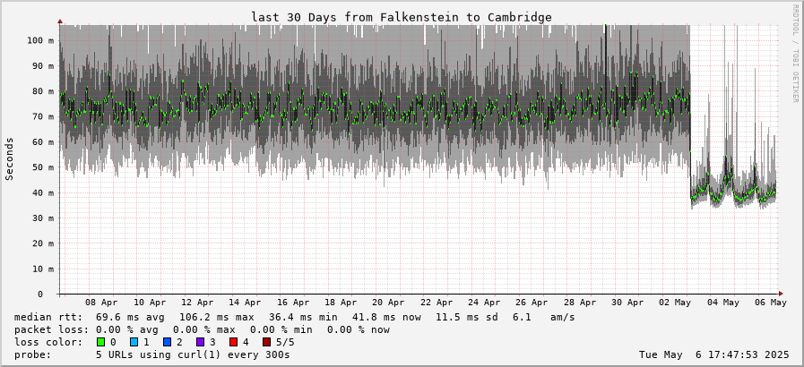Click the '100 m' y-axis label
Viewport: 804px width, 367px height.
coord(40,40)
